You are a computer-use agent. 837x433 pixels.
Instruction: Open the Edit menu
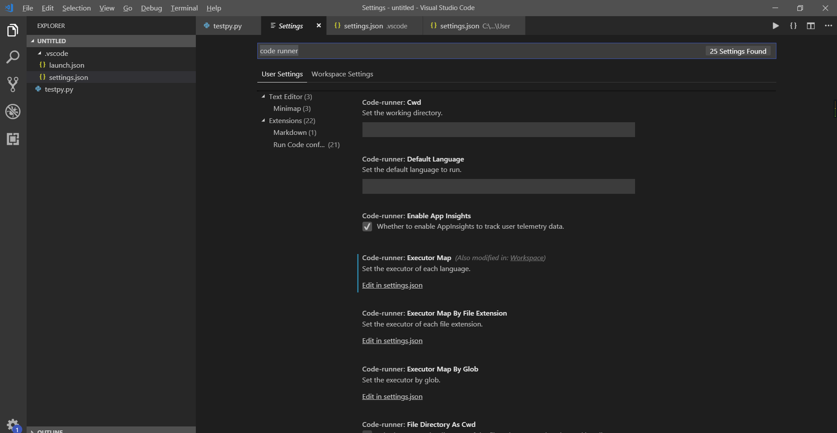[x=48, y=8]
